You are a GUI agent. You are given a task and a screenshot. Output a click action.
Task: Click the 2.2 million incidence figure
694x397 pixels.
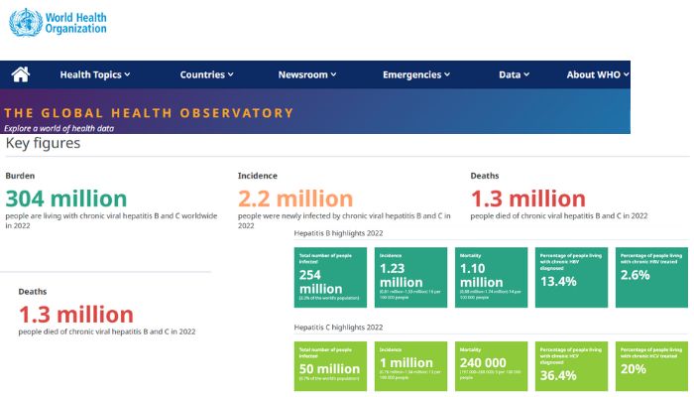point(294,198)
